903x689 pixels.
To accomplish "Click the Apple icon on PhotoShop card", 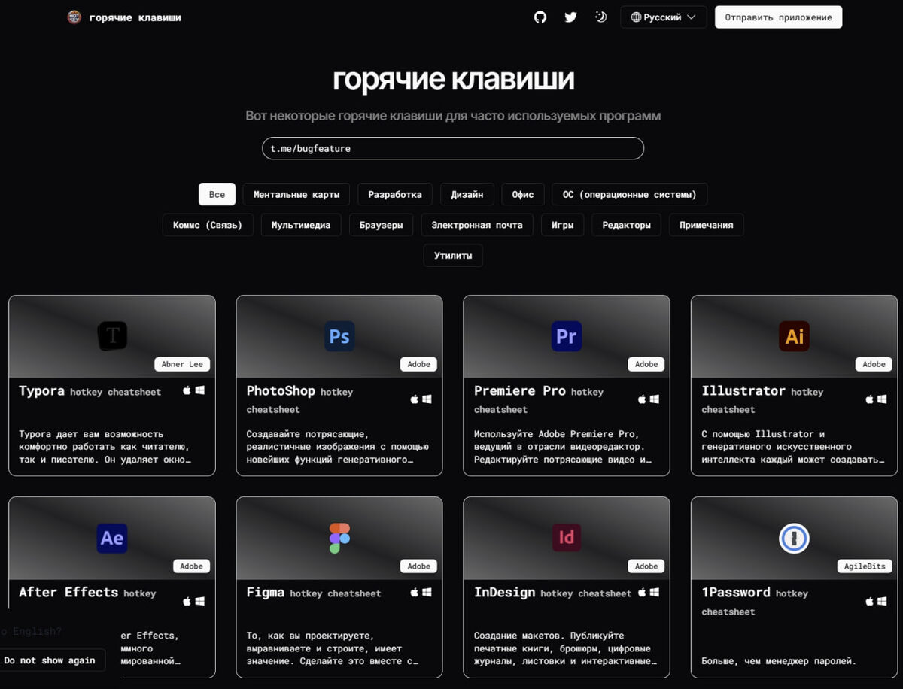I will (x=415, y=399).
